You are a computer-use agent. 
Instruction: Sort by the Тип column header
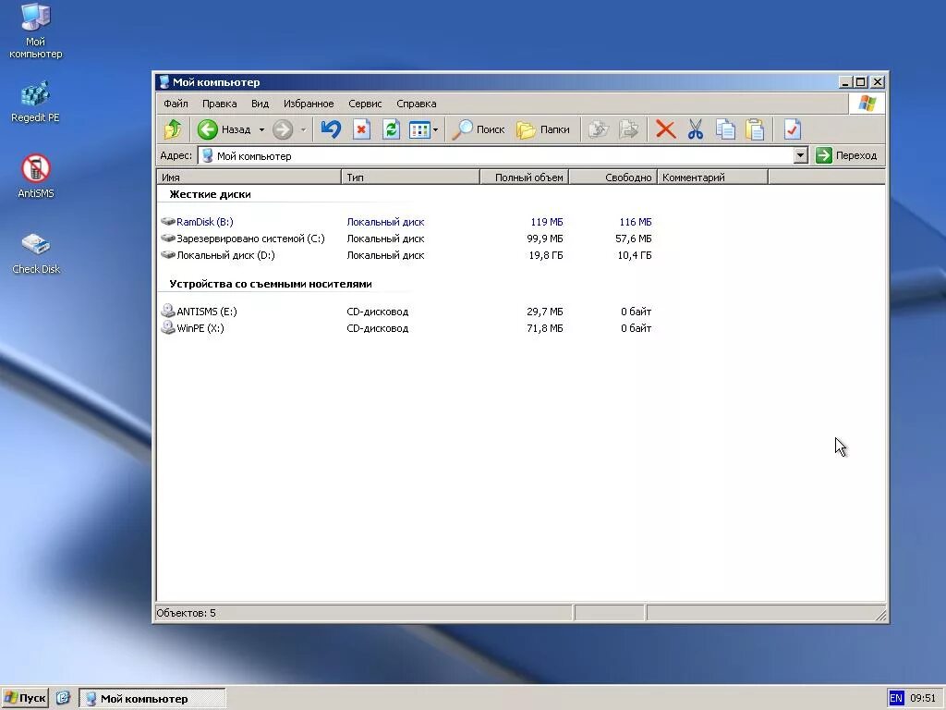[410, 177]
